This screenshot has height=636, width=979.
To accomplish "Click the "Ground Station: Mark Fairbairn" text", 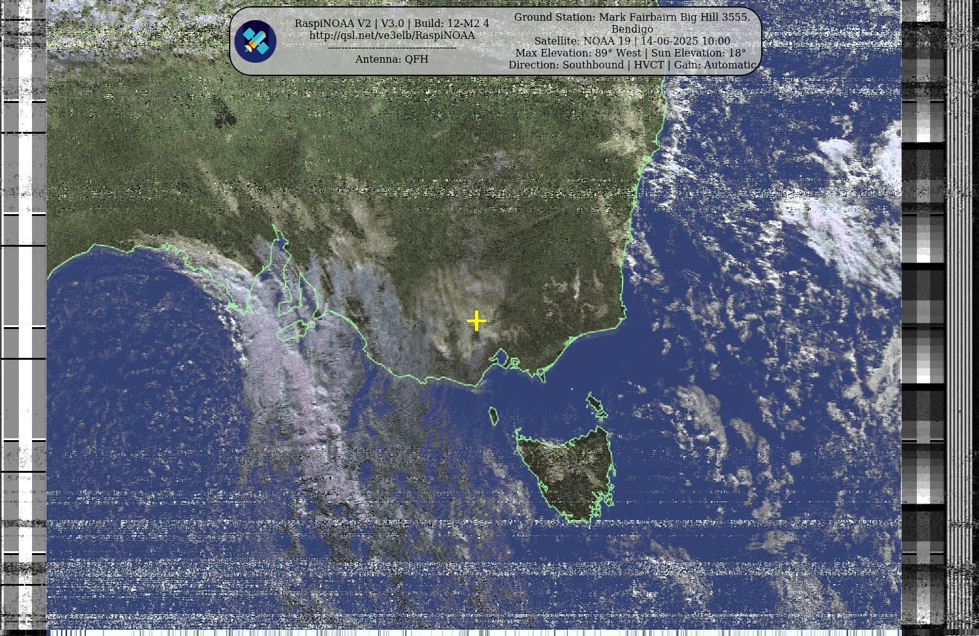I will click(x=631, y=17).
